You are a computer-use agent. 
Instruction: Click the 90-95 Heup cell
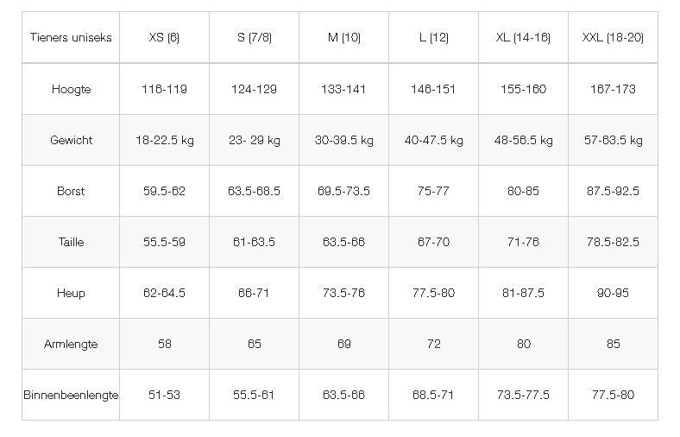pyautogui.click(x=614, y=293)
